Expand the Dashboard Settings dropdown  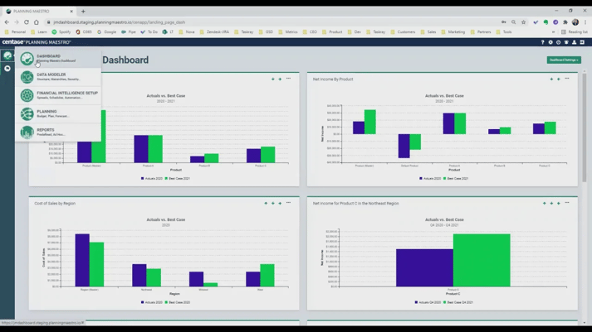[x=564, y=60]
